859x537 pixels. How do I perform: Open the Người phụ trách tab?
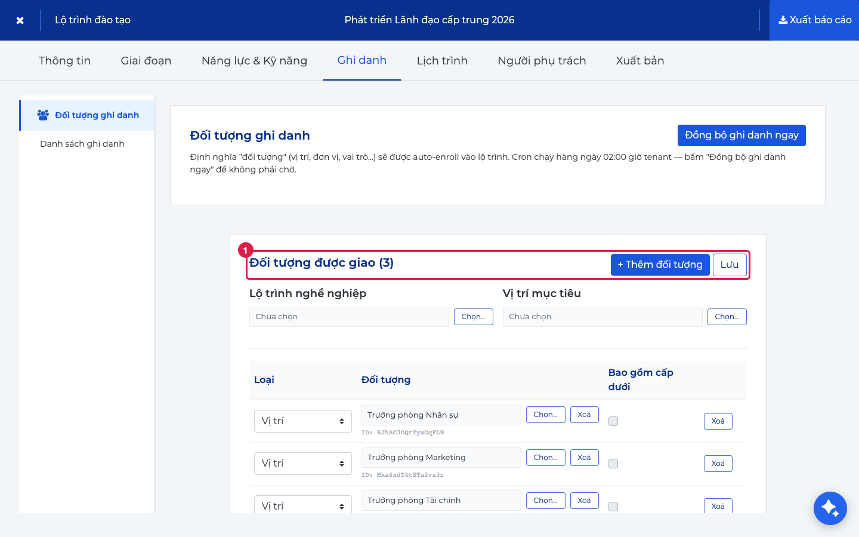542,60
